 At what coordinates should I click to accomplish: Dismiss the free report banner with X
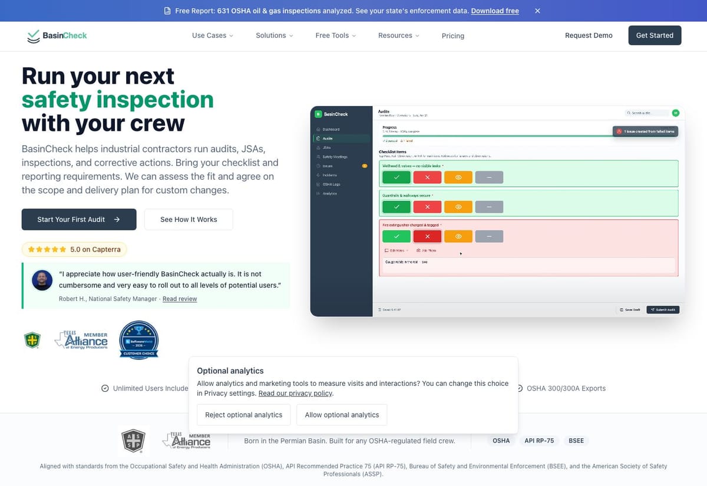coord(537,11)
